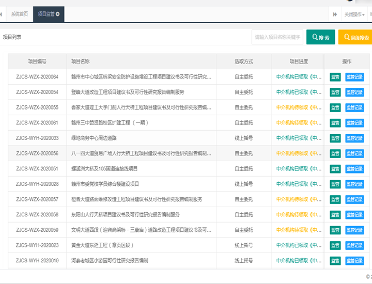Open 高级搜索 advanced search

point(355,37)
